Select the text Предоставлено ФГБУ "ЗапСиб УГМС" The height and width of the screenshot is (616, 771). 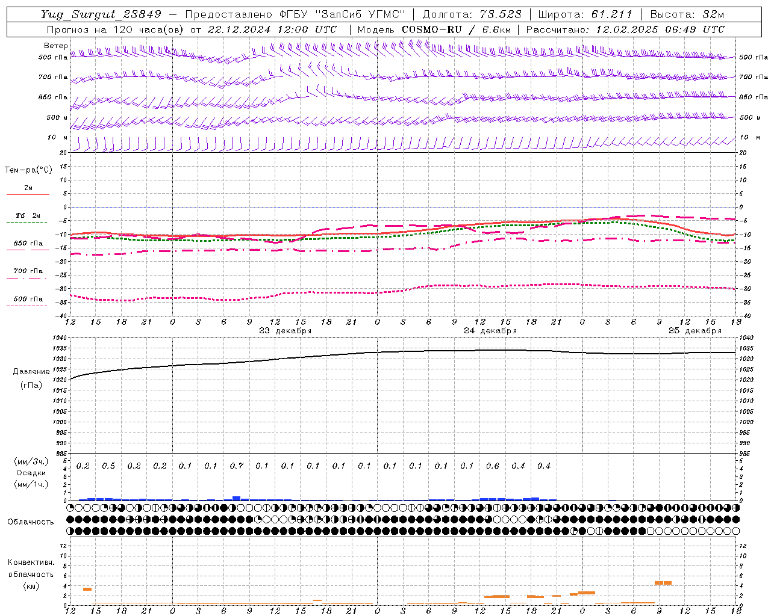[x=295, y=14]
